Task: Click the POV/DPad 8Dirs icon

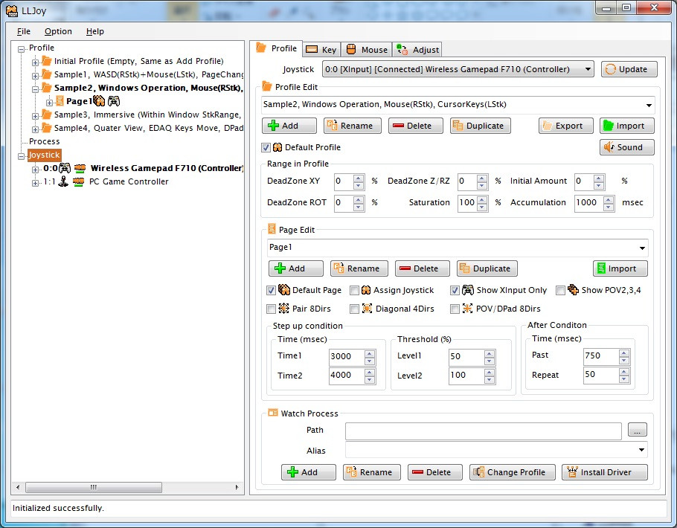Action: [467, 309]
